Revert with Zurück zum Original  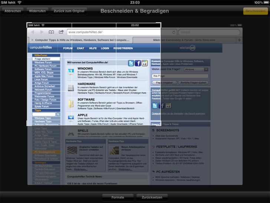69,11
